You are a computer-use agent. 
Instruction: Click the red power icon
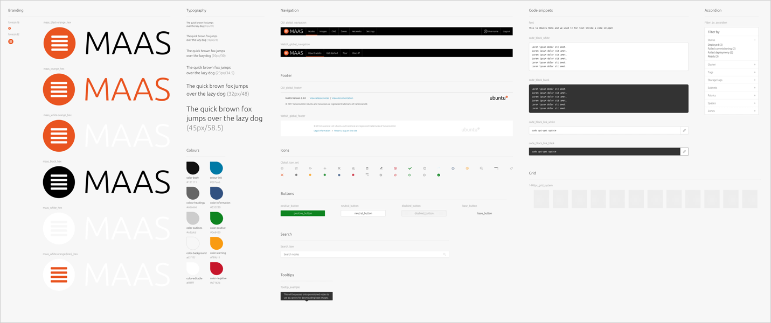395,175
